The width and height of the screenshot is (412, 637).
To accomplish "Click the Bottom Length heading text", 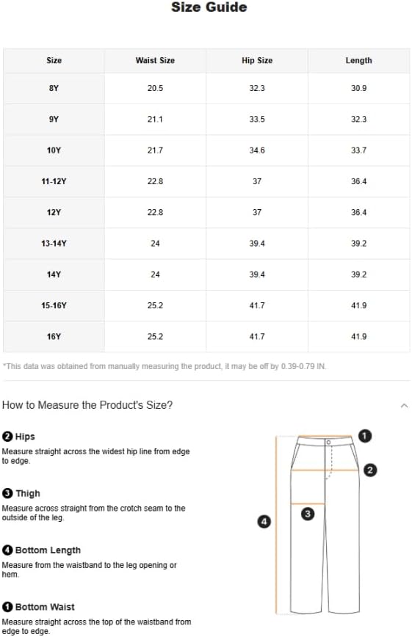I will pos(48,550).
